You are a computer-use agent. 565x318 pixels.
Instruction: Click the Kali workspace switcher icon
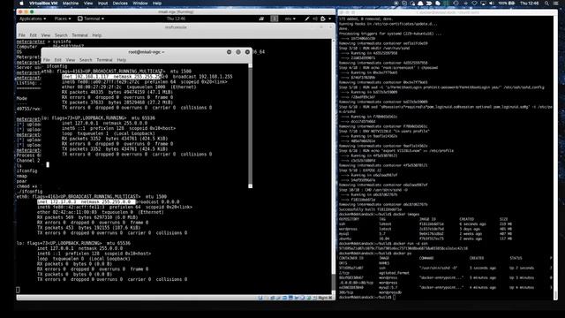click(275, 19)
